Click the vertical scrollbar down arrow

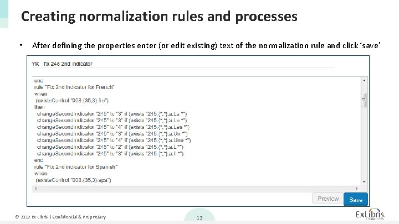point(364,181)
